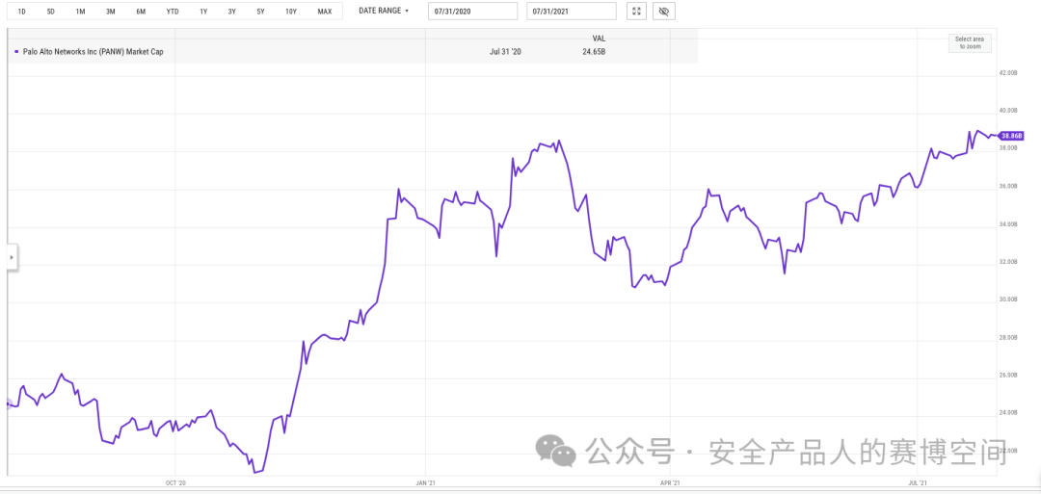Select Palo Alto Networks Market Cap legend label
This screenshot has width=1041, height=494.
click(x=93, y=51)
